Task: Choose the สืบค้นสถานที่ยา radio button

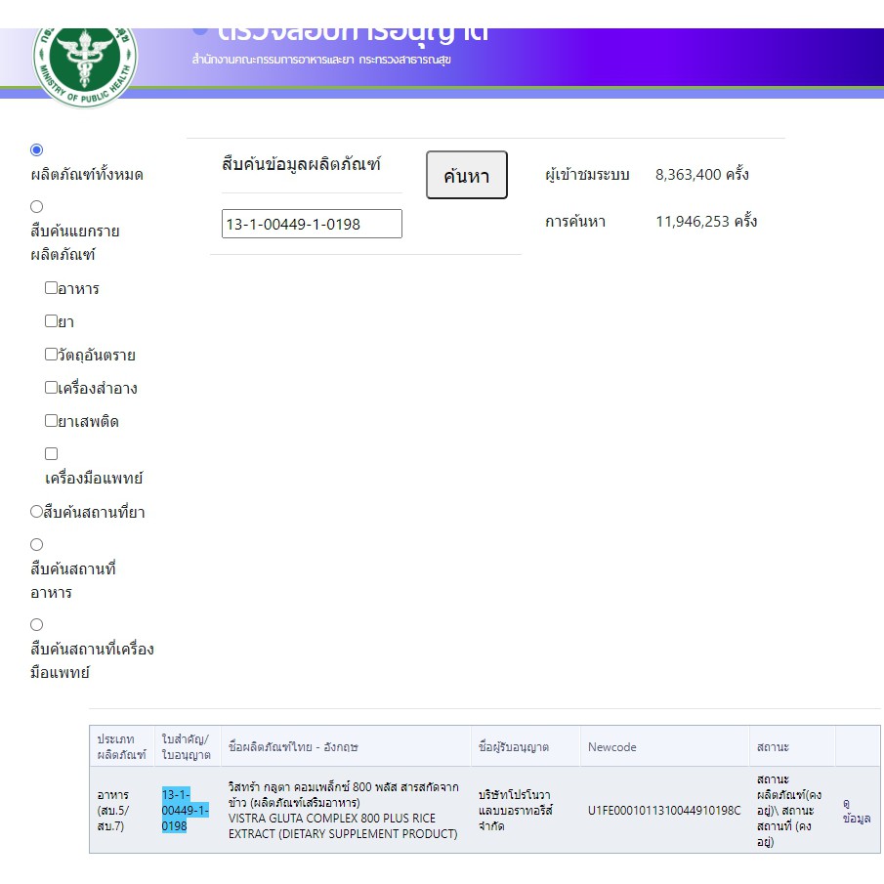Action: (37, 512)
